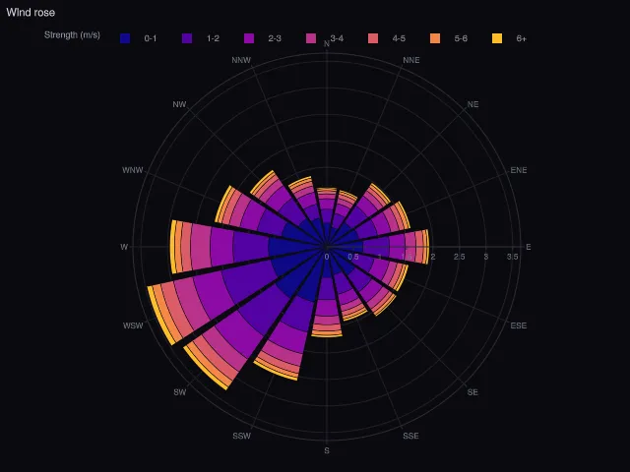
Task: Click the outer edge of SE bar
Action: click(x=387, y=306)
